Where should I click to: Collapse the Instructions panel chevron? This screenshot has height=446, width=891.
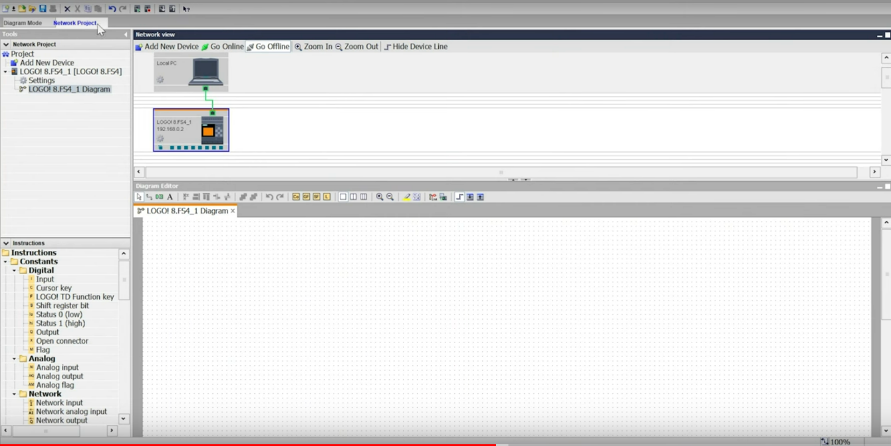pyautogui.click(x=6, y=243)
